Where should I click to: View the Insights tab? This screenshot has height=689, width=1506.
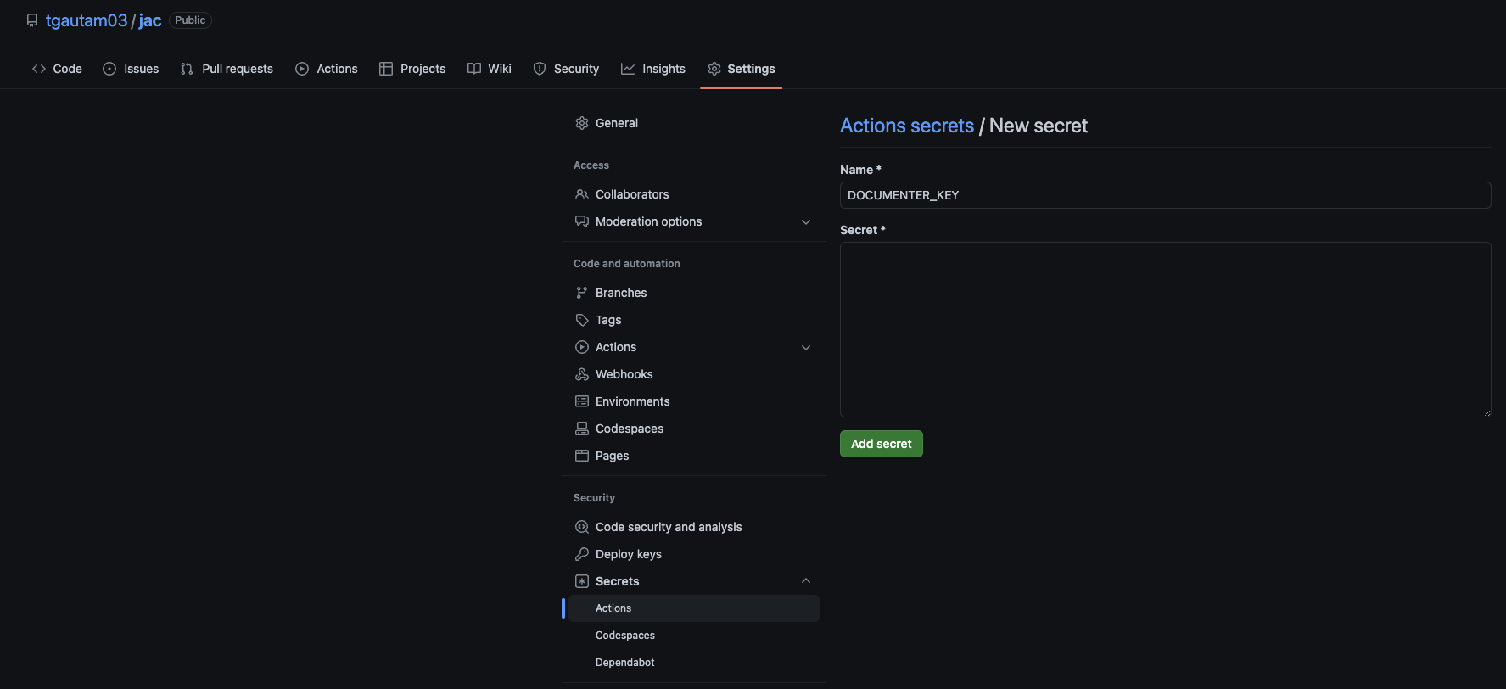tap(653, 69)
